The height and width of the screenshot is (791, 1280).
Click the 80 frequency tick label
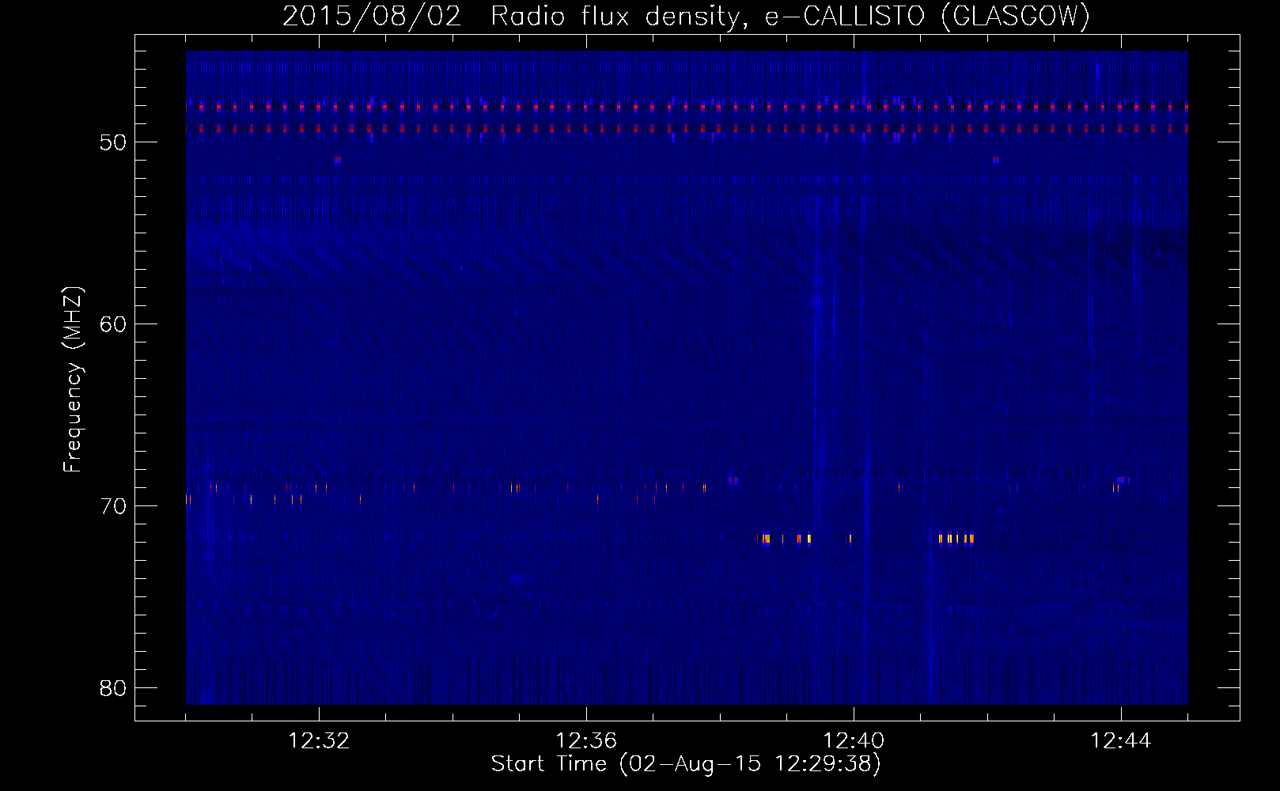(113, 688)
